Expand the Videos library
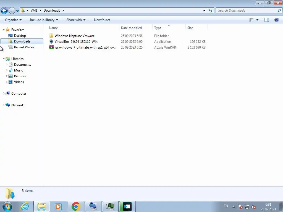Viewport: 283px width, 212px height. (x=7, y=82)
